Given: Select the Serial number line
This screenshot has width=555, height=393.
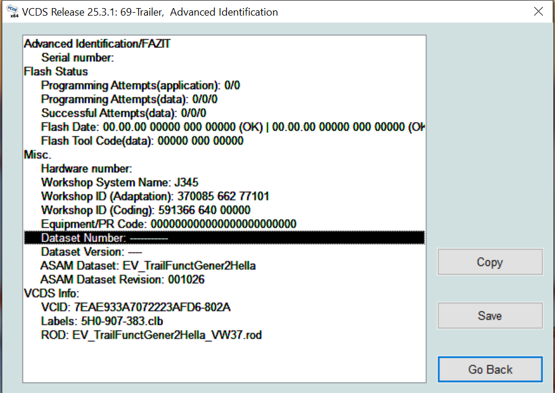Looking at the screenshot, I should click(224, 57).
